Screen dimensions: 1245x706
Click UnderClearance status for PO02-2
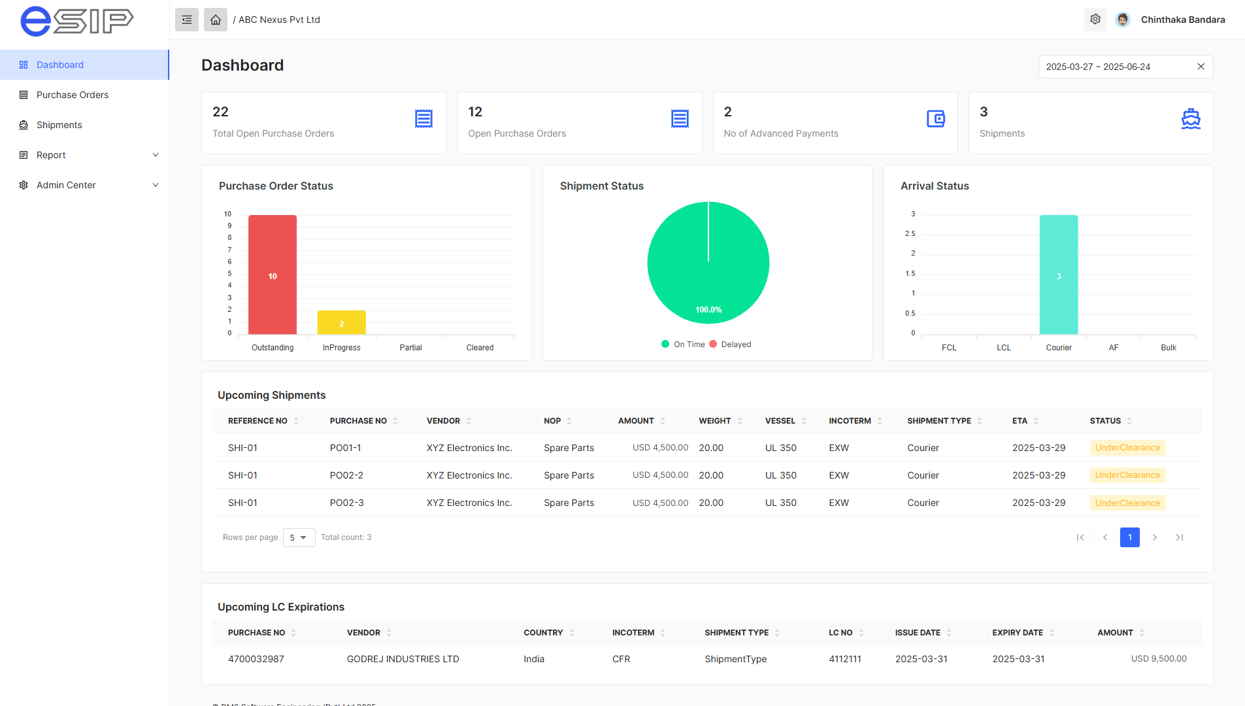[1127, 475]
